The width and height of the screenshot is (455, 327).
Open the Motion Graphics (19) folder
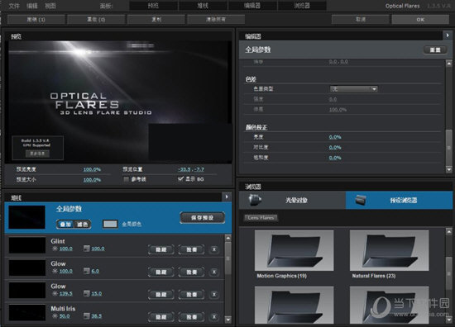pos(295,251)
